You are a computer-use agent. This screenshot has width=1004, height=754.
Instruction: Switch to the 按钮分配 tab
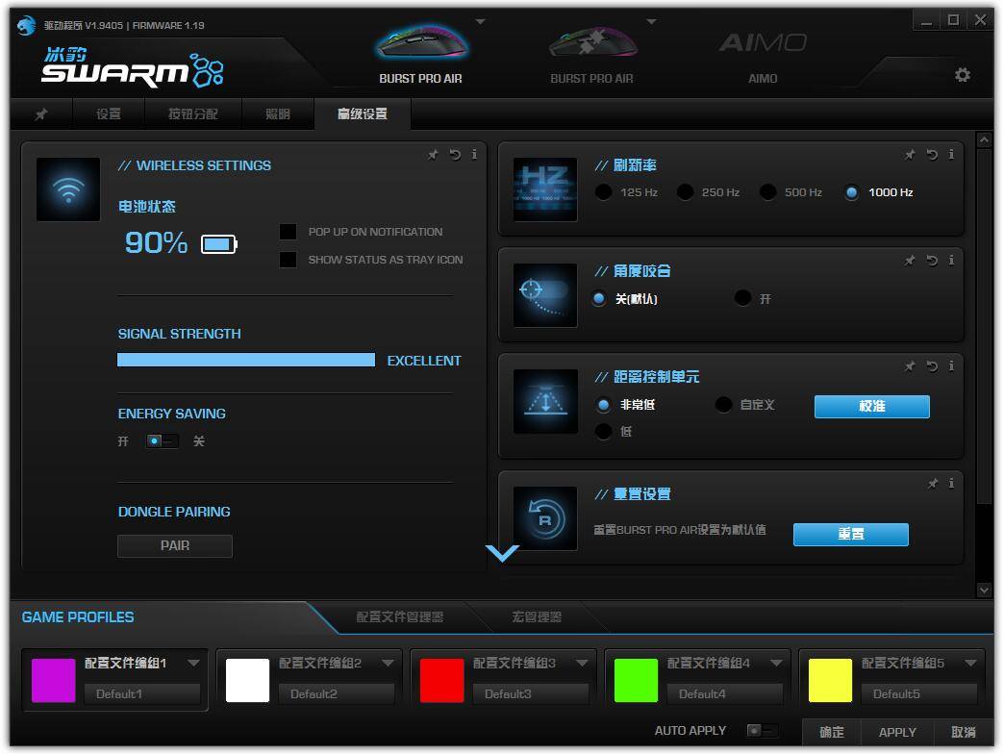click(192, 113)
